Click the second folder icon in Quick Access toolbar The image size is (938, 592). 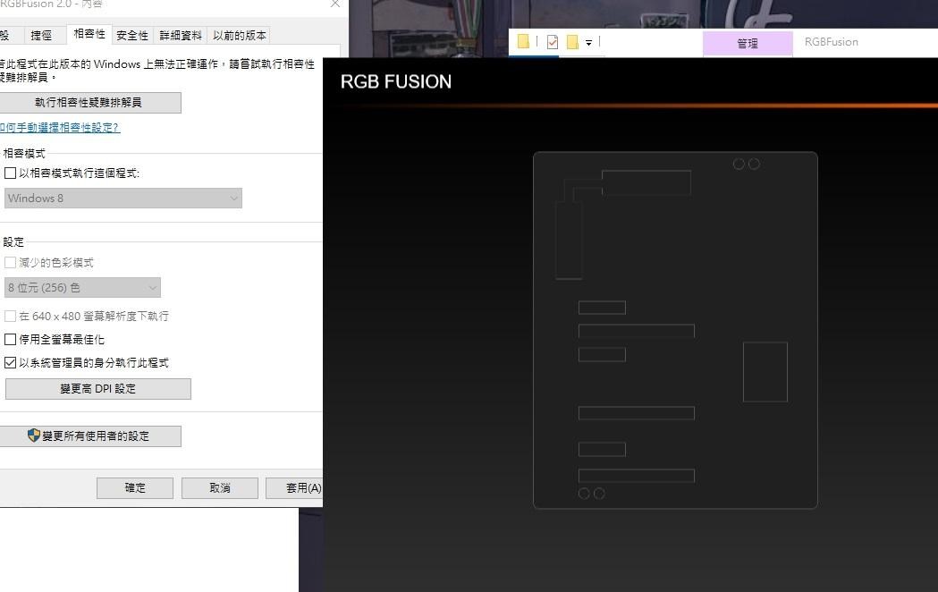click(x=572, y=41)
